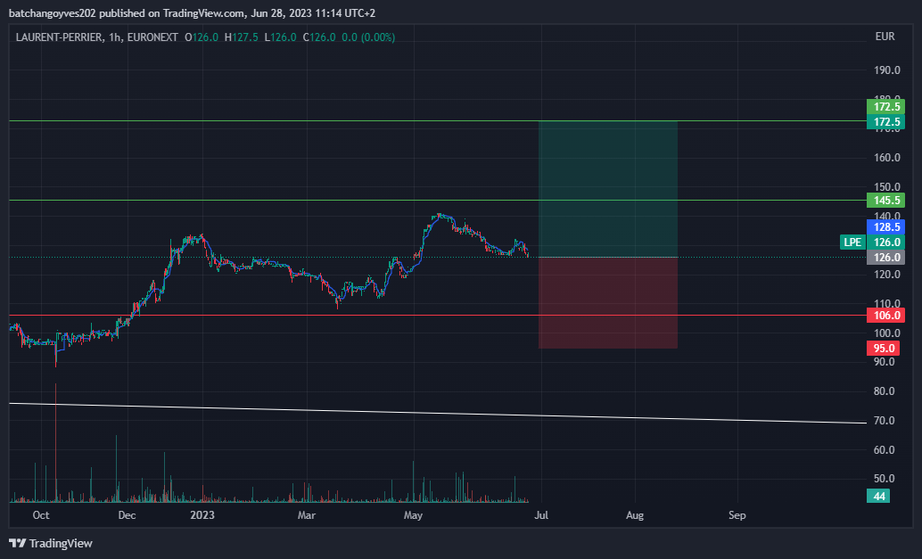This screenshot has height=559, width=922.
Task: Select the red 95.0 stop price tag
Action: click(x=883, y=348)
